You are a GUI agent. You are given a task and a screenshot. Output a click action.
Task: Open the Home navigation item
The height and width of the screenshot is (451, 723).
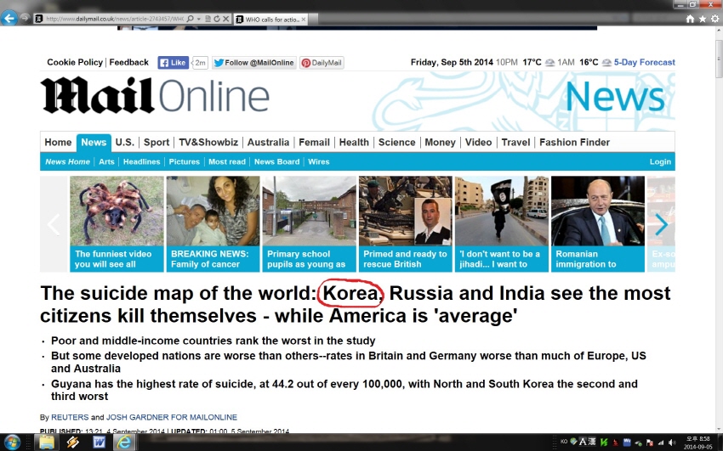click(58, 142)
